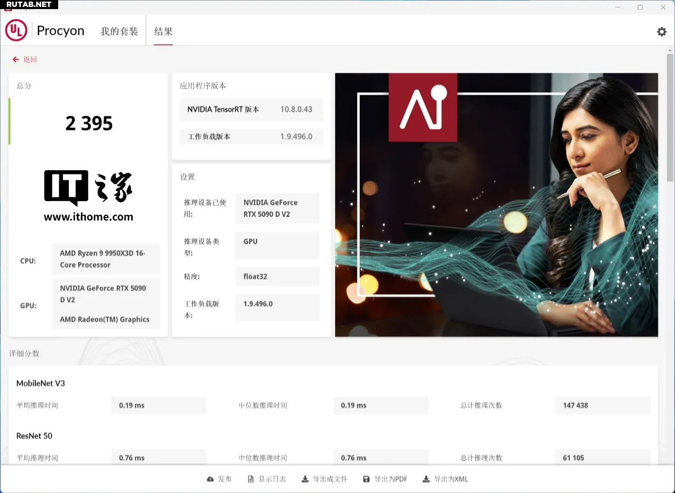Click the ResNet 50 median inference time 0.76 ms
The height and width of the screenshot is (493, 675).
(380, 458)
